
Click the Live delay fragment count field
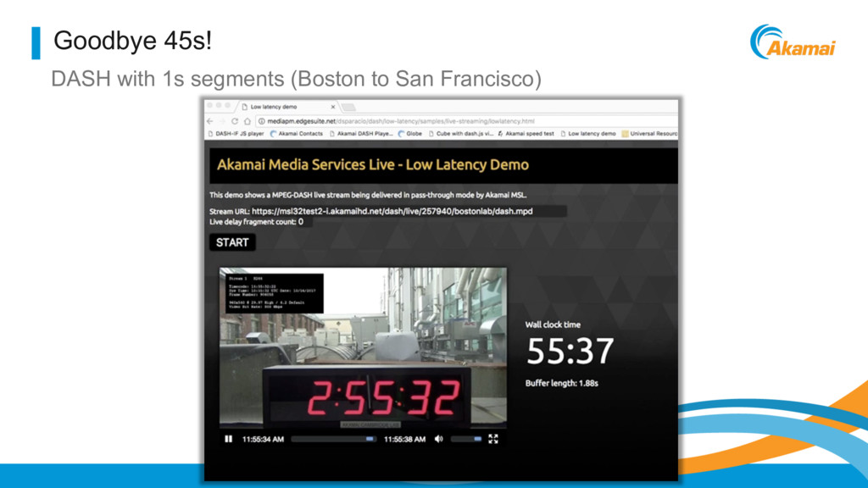(304, 222)
